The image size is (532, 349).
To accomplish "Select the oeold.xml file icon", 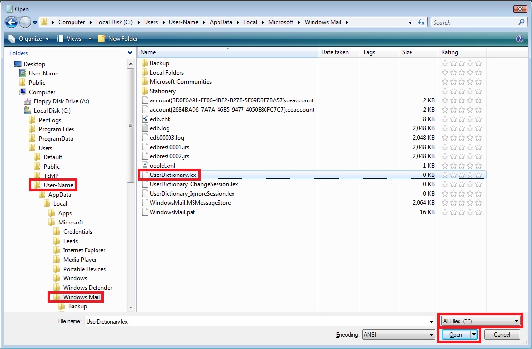I will point(145,166).
